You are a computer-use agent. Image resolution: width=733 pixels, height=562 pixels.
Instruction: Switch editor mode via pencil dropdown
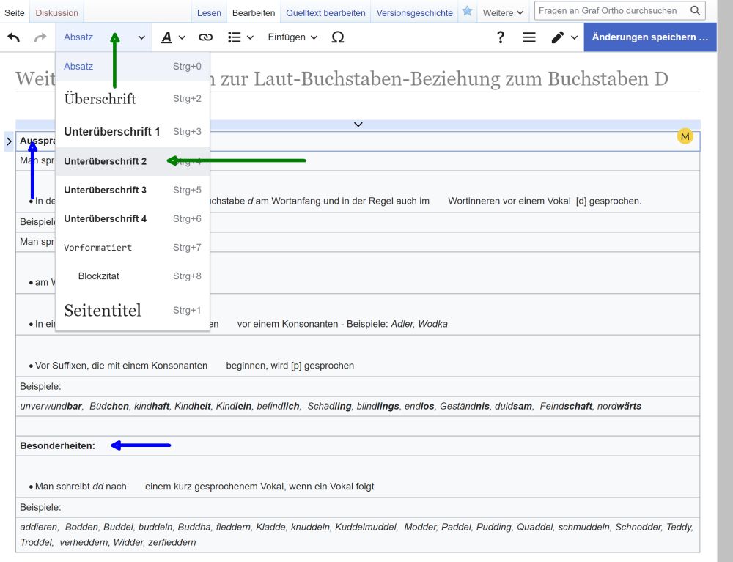click(x=564, y=37)
